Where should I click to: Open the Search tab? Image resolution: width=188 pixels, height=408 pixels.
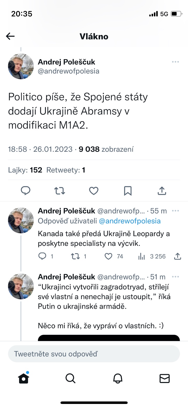[71, 378]
